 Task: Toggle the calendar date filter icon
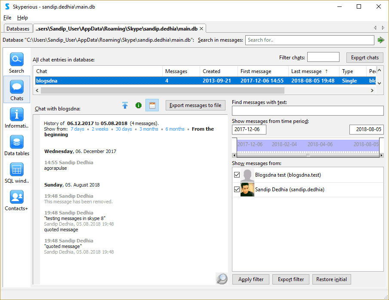click(x=152, y=105)
